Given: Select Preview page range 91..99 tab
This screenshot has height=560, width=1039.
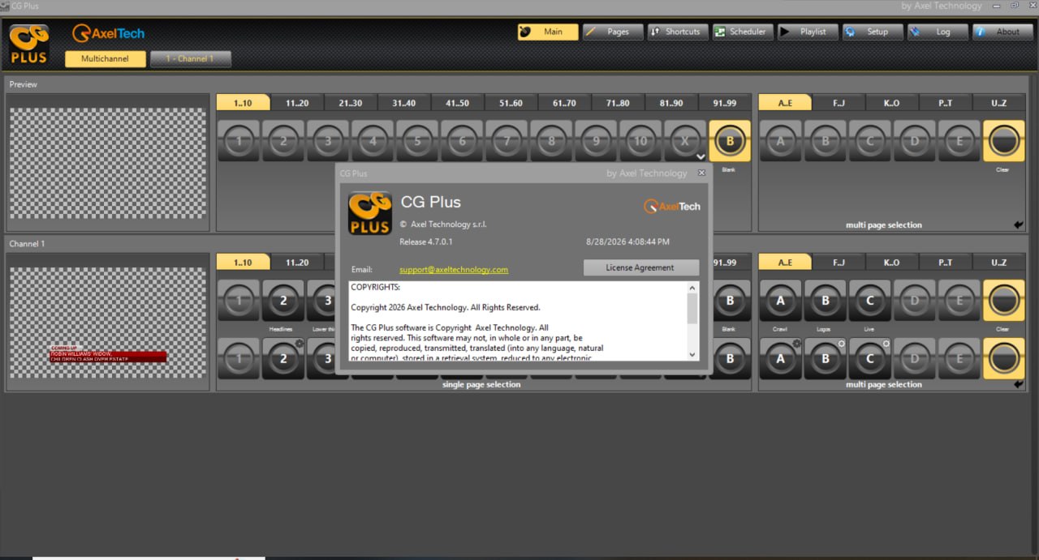Looking at the screenshot, I should point(725,103).
